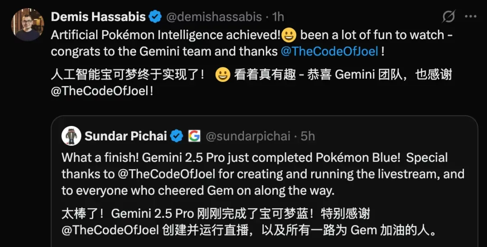This screenshot has width=487, height=247.
Task: Click Demis Hassabis blue verified badge
Action: coord(155,17)
